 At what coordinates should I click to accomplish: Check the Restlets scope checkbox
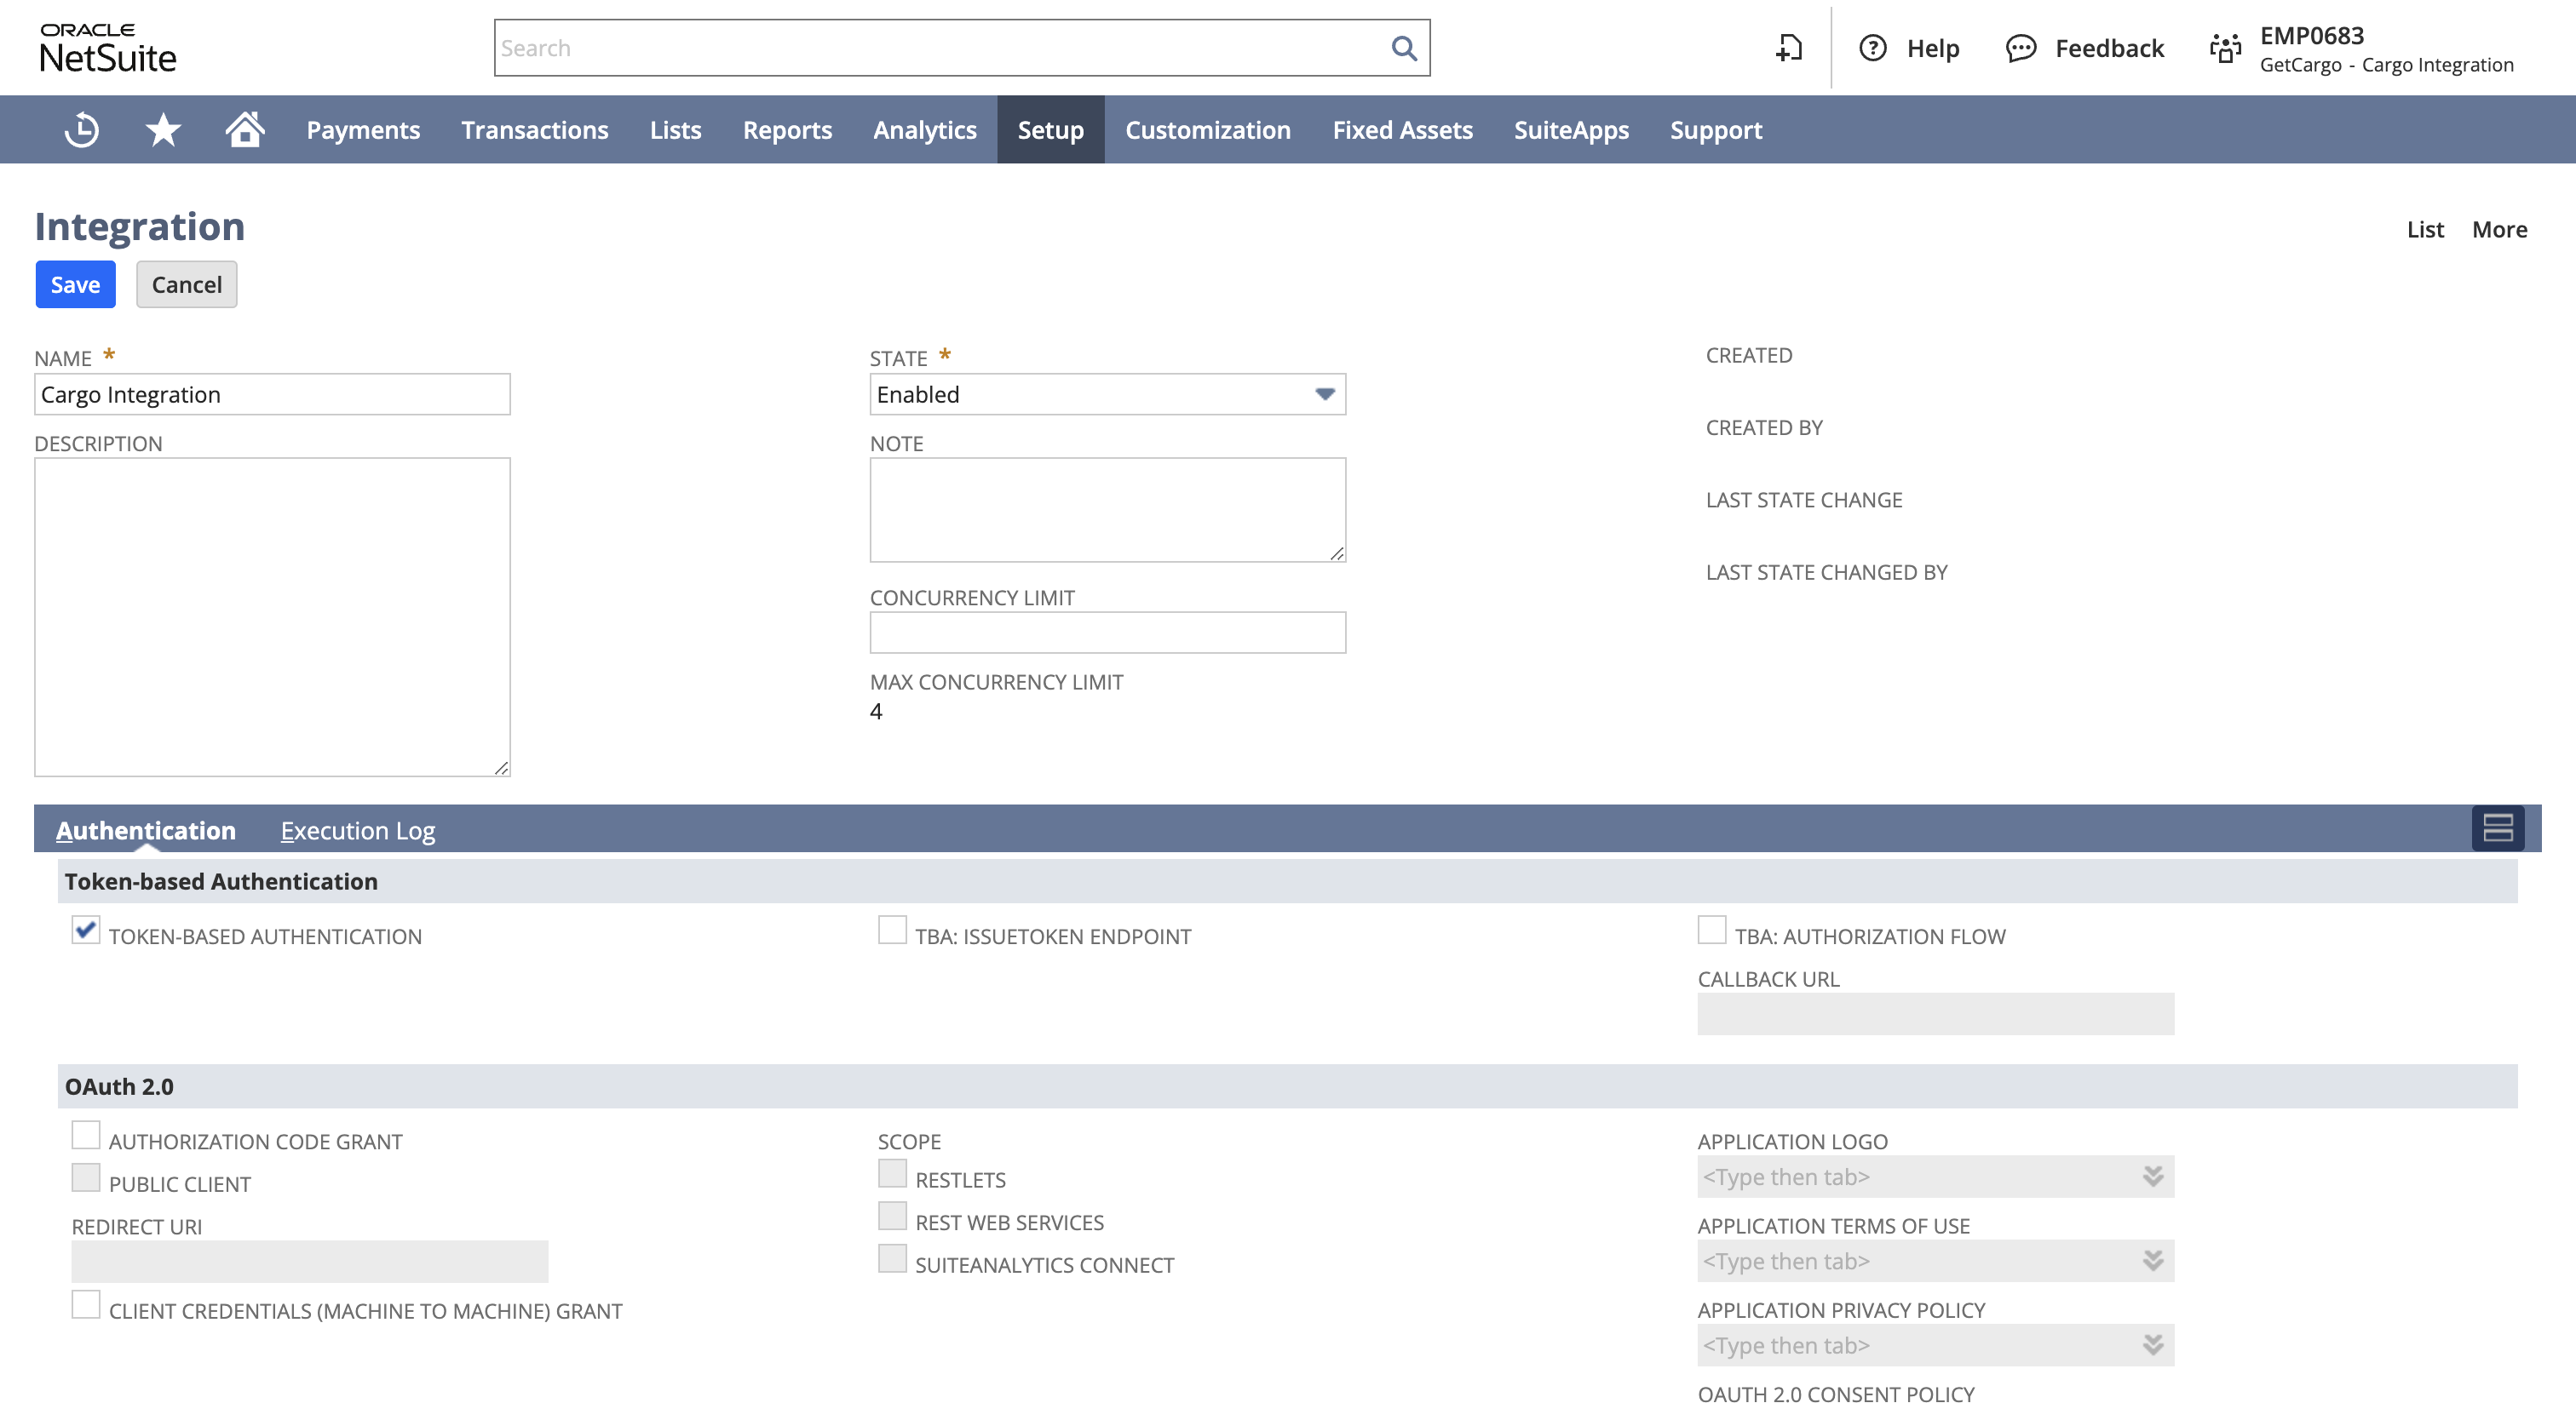click(x=892, y=1174)
